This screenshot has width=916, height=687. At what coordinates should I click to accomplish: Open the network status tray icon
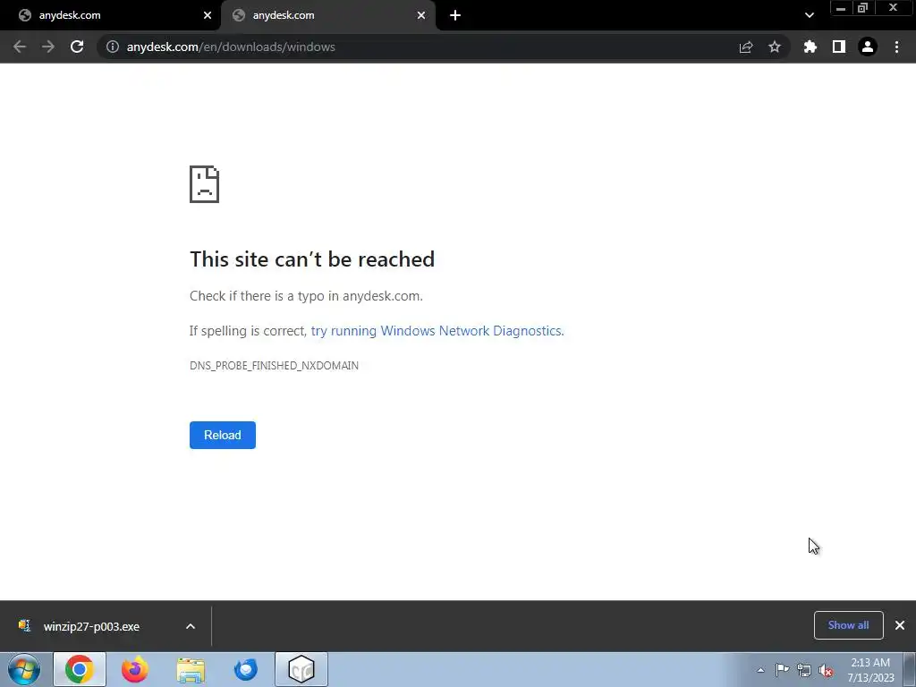804,671
